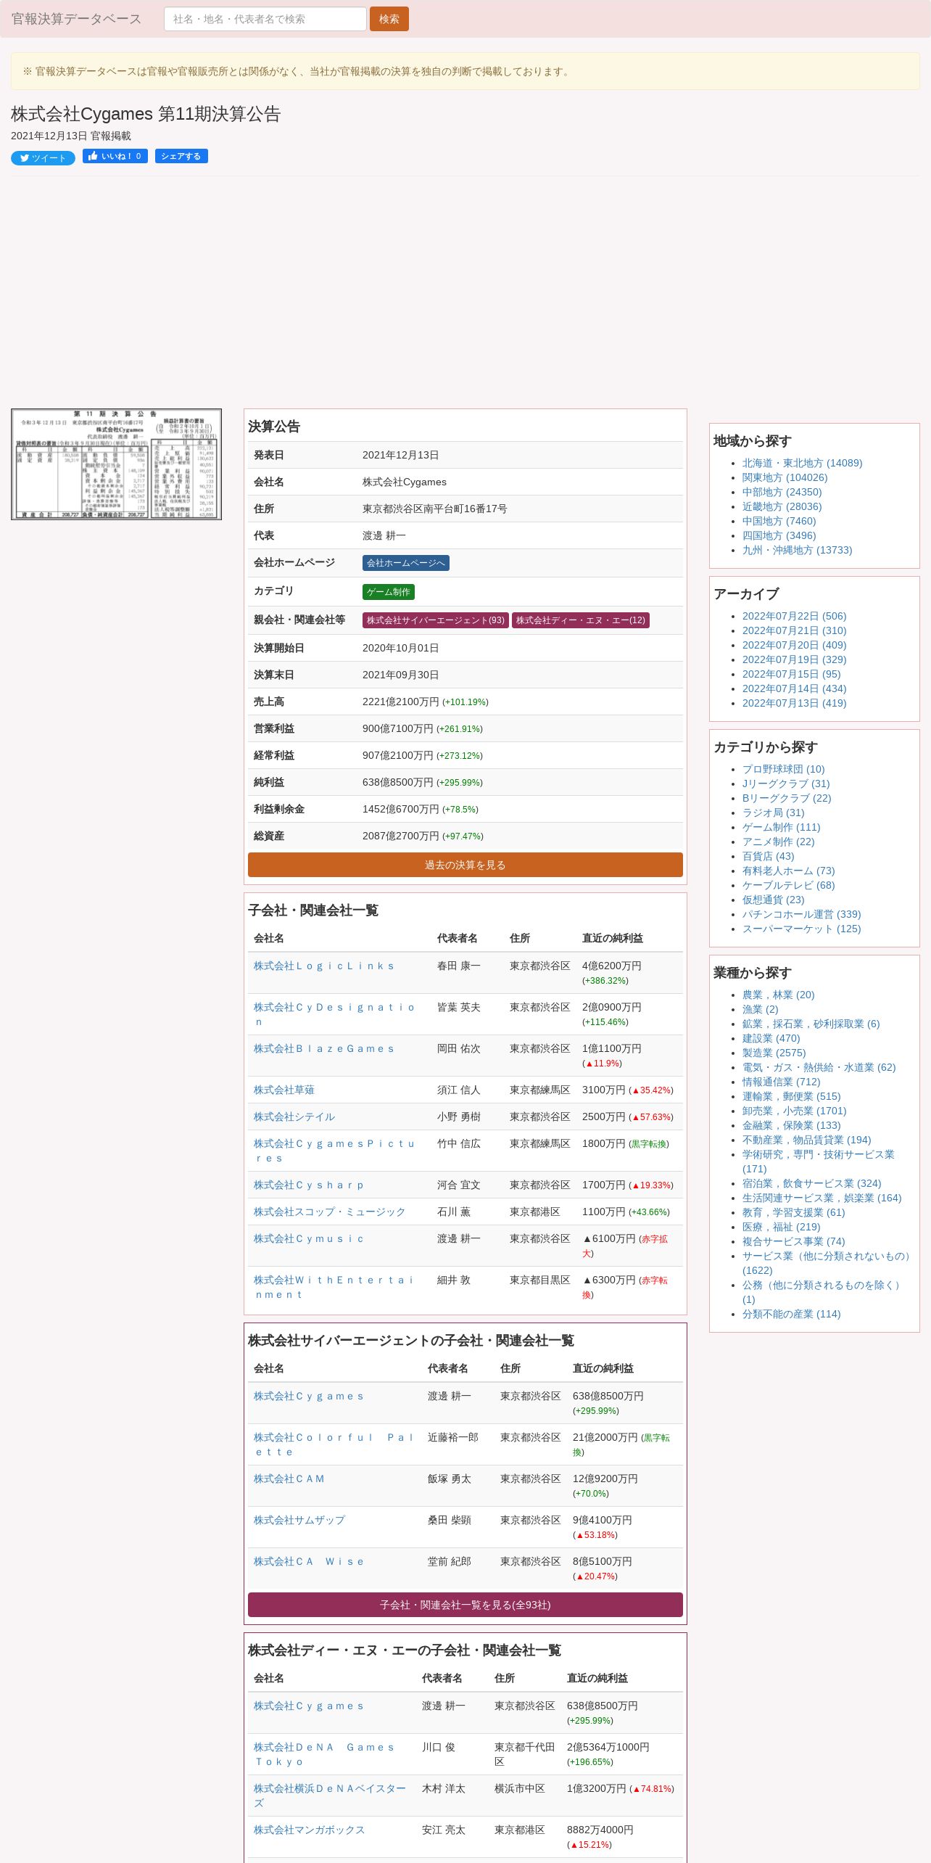Open subsidiary 株式会社LogicLinks link

pyautogui.click(x=324, y=966)
